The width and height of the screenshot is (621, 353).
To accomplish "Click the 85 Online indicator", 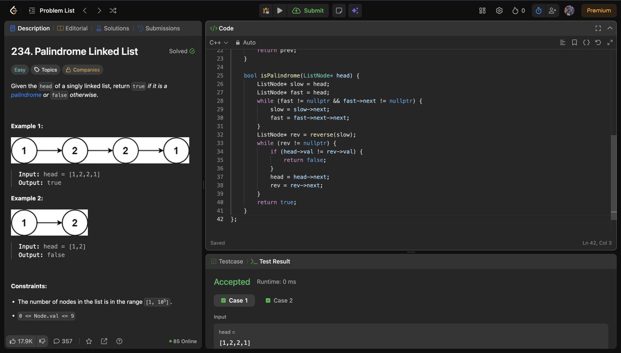I will point(183,341).
